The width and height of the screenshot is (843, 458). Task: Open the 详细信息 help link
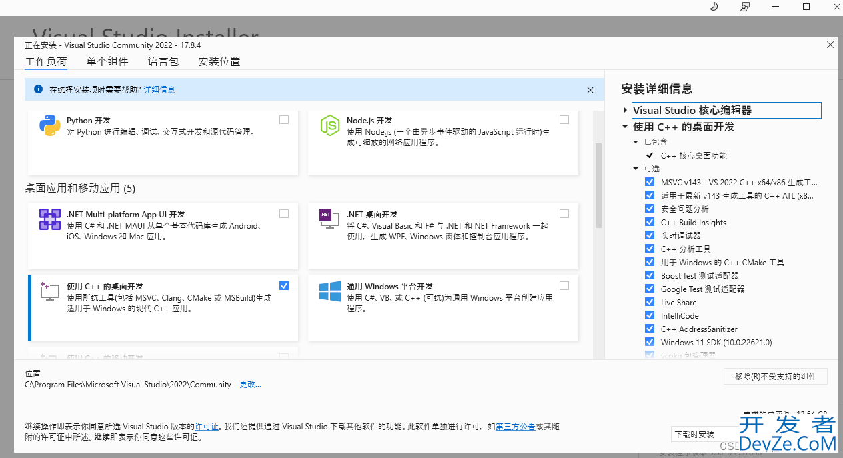[159, 89]
